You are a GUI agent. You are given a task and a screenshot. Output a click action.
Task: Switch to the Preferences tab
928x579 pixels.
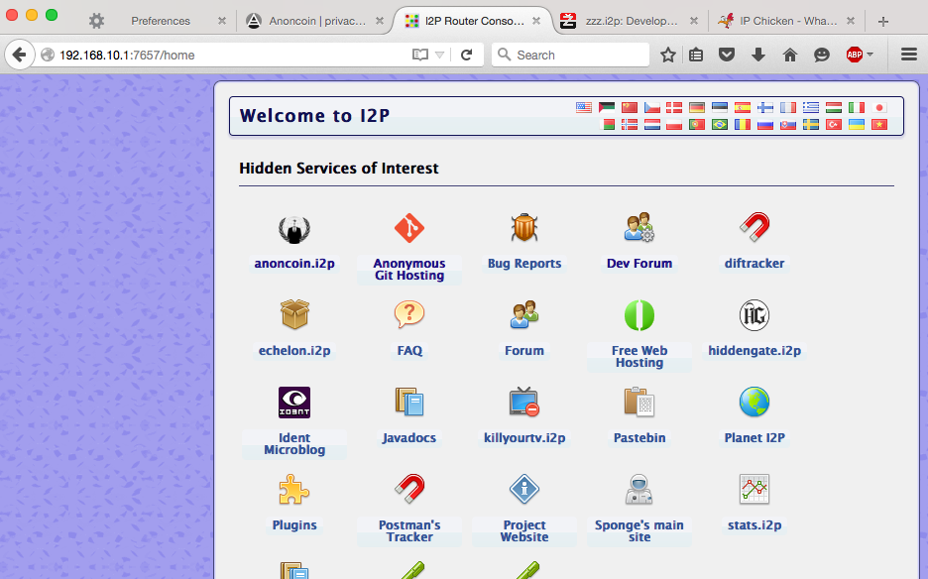[x=160, y=21]
